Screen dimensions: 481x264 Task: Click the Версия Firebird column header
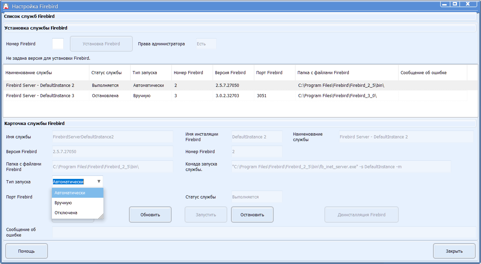(x=233, y=72)
